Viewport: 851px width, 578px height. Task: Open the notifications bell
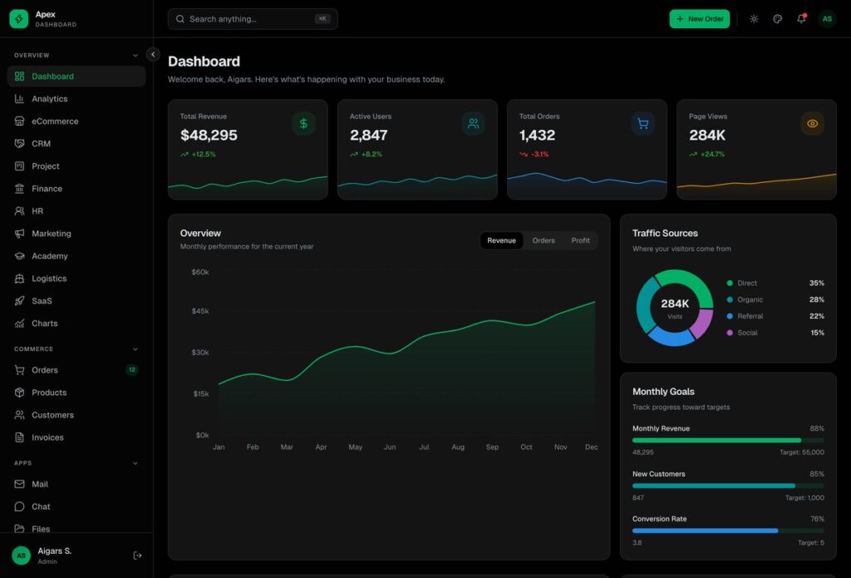point(802,19)
